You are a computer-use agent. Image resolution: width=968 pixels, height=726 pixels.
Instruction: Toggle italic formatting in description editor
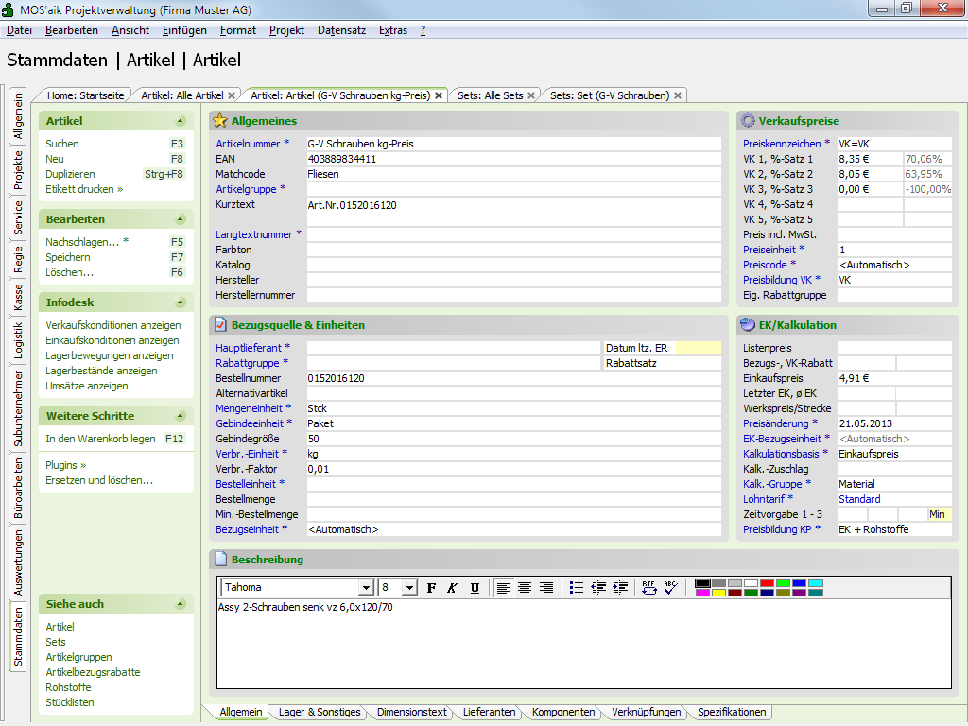453,588
